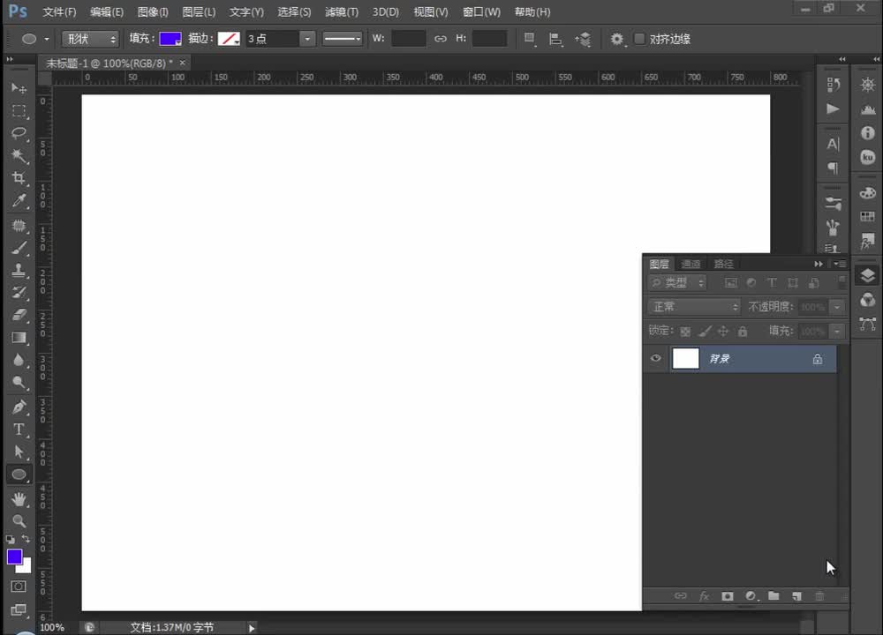Open the geometry options gear
The height and width of the screenshot is (635, 883).
coord(617,39)
